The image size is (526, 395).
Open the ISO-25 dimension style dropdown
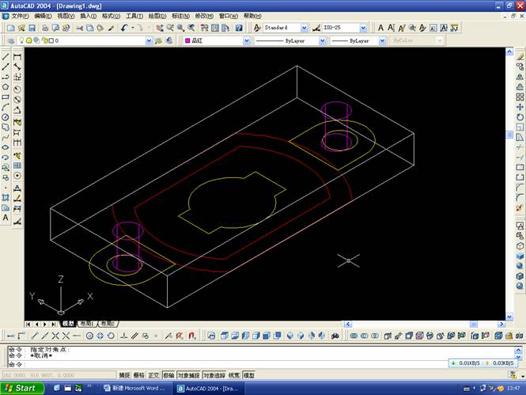(x=364, y=28)
